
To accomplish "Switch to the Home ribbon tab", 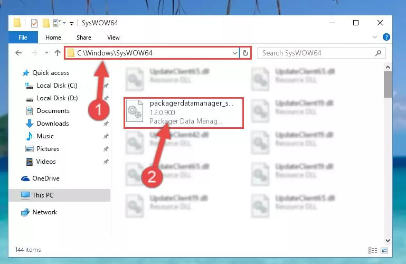I will click(53, 37).
